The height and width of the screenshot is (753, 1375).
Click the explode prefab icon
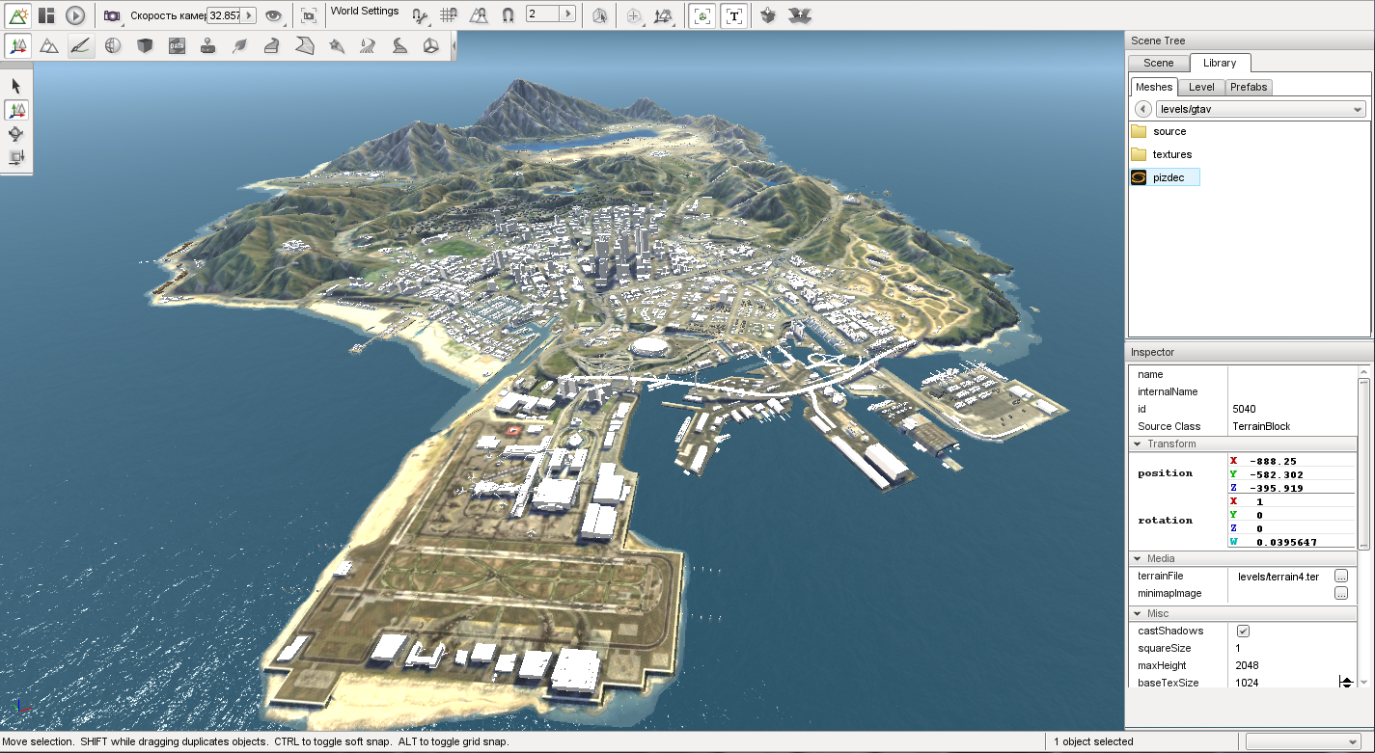click(x=799, y=15)
